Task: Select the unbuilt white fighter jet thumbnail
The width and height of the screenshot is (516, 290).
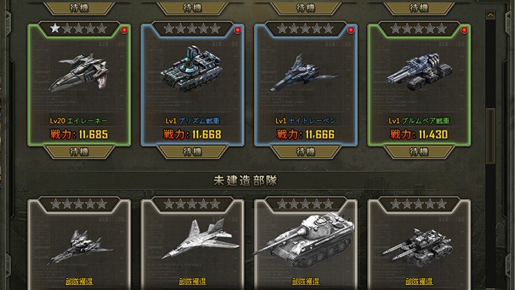Action: [x=199, y=238]
